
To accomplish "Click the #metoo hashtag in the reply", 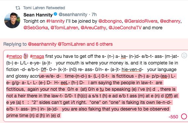I will (14, 56).
